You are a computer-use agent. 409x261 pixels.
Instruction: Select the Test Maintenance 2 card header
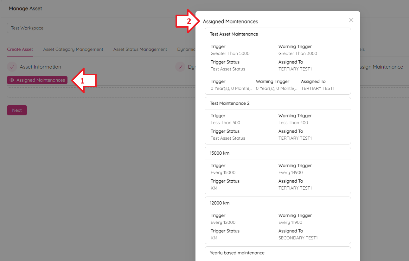point(229,104)
